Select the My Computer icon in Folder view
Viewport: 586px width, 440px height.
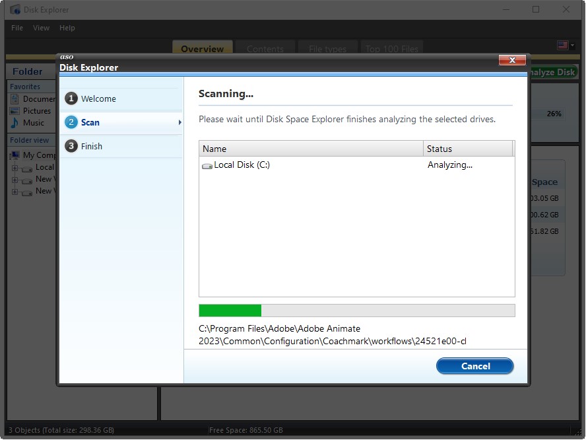[16, 155]
